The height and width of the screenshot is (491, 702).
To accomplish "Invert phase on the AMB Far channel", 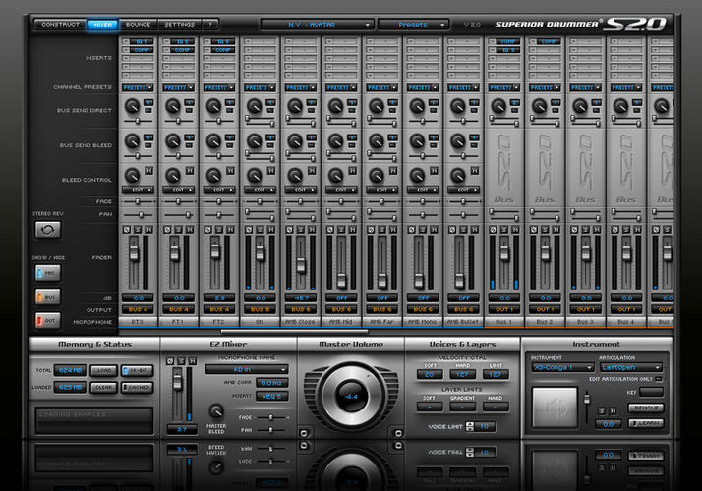I will click(x=371, y=230).
